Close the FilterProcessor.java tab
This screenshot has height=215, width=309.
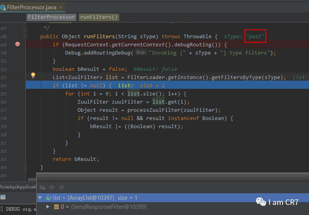(x=61, y=7)
